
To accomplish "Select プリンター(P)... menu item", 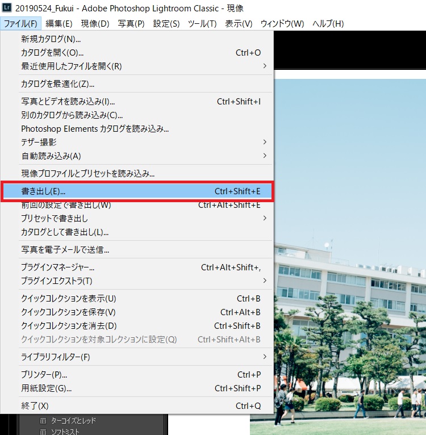I will point(44,375).
